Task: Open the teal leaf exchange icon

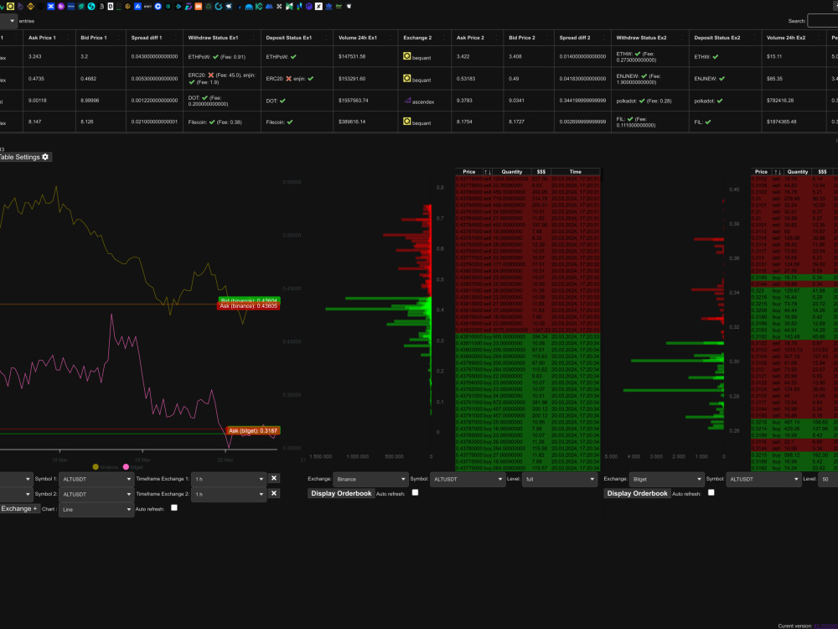Action: click(81, 7)
